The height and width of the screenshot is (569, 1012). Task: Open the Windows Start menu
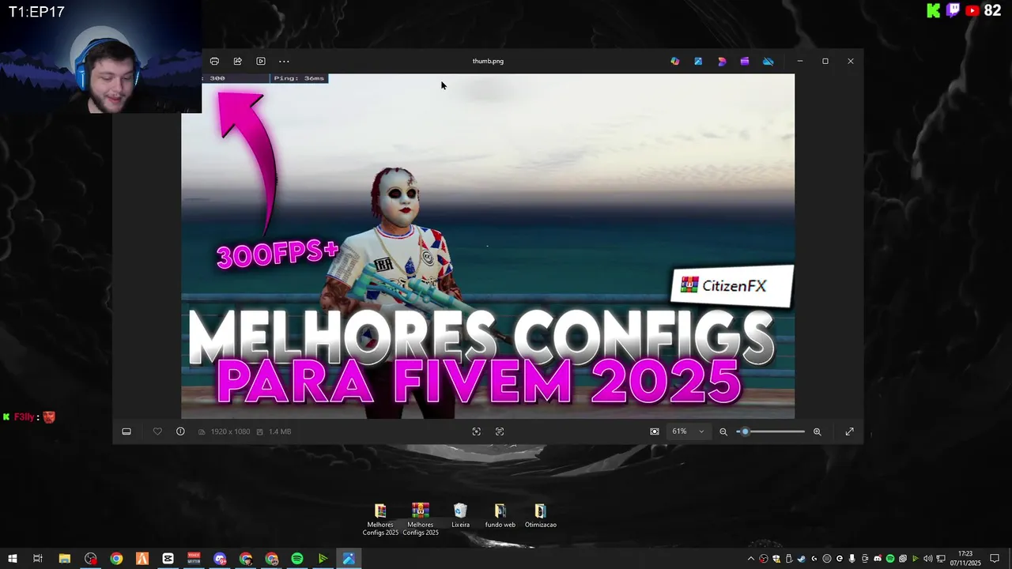(x=13, y=559)
